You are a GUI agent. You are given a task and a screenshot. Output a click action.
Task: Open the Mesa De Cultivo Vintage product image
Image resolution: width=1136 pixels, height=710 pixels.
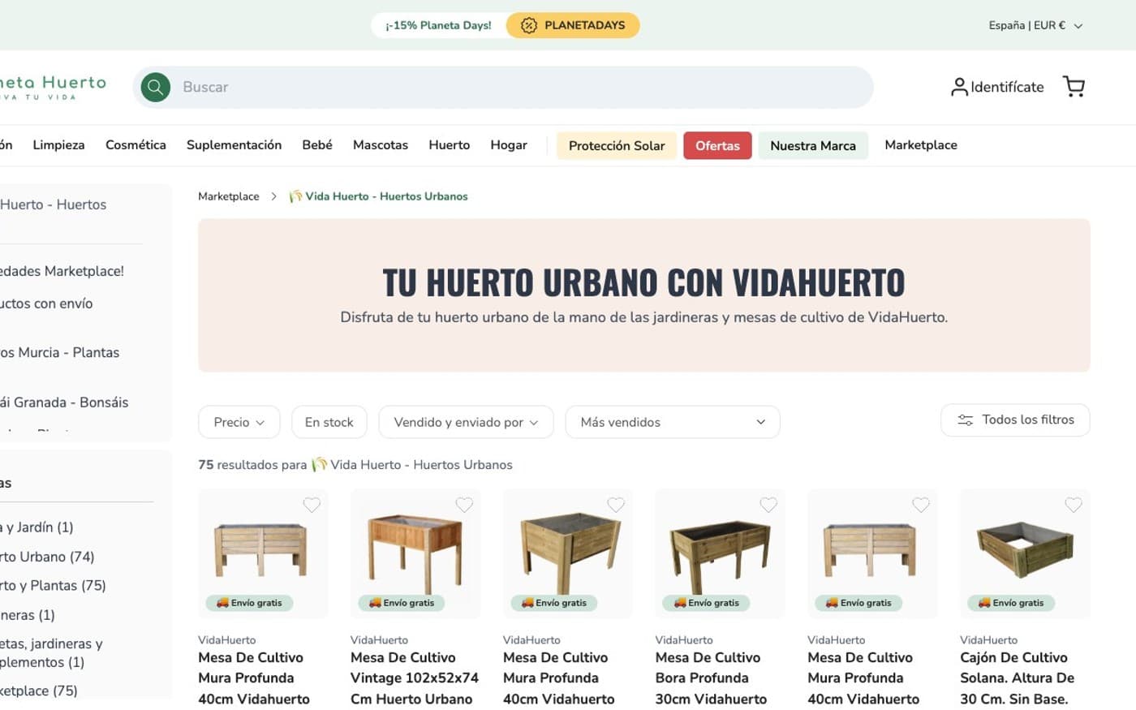tap(415, 553)
